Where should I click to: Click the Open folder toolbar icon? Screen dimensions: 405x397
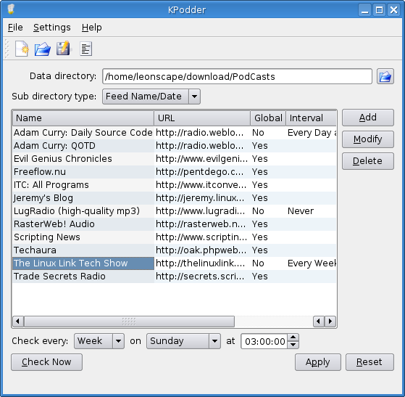coord(43,49)
